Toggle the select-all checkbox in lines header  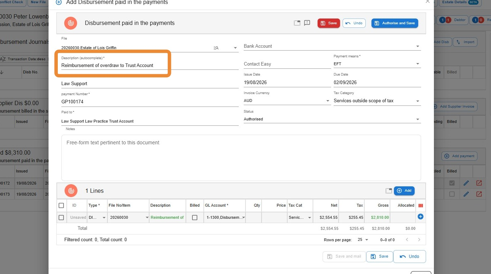pyautogui.click(x=61, y=206)
